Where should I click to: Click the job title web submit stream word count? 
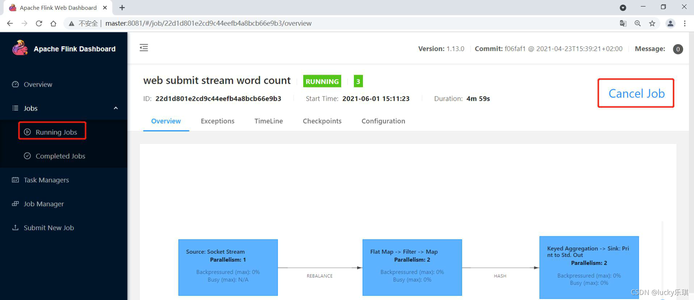[x=217, y=80]
